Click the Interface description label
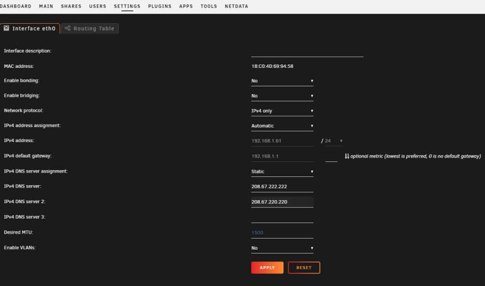The height and width of the screenshot is (286, 485). click(x=28, y=51)
